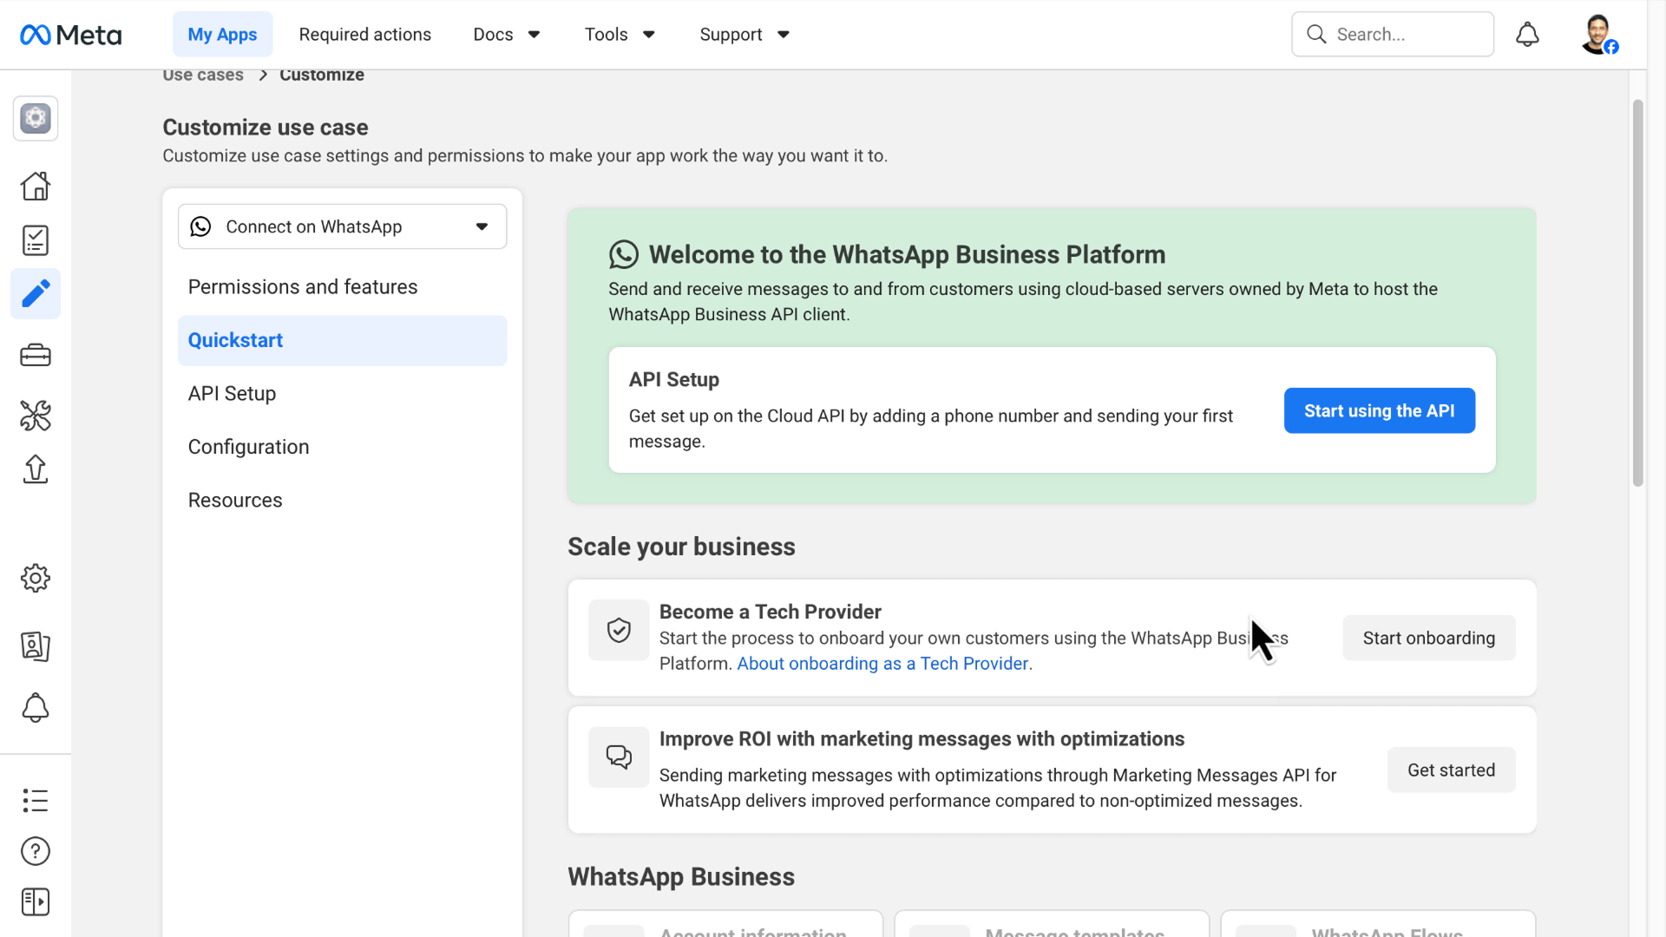Open the briefcase icon in sidebar
The height and width of the screenshot is (937, 1666).
(36, 355)
